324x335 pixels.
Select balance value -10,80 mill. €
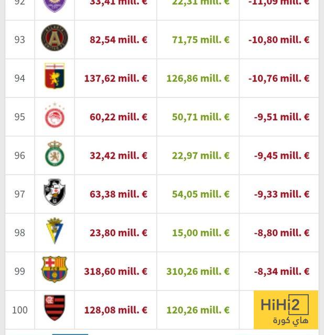point(279,39)
